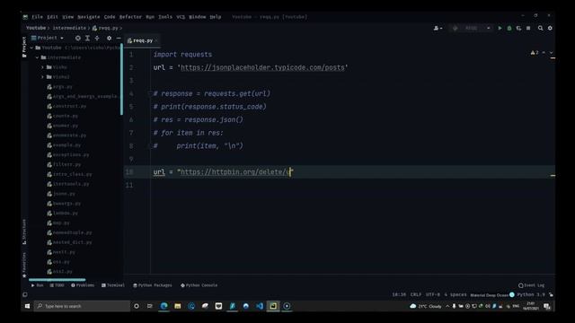Open the TODO tool window
This screenshot has width=575, height=323.
pos(57,285)
